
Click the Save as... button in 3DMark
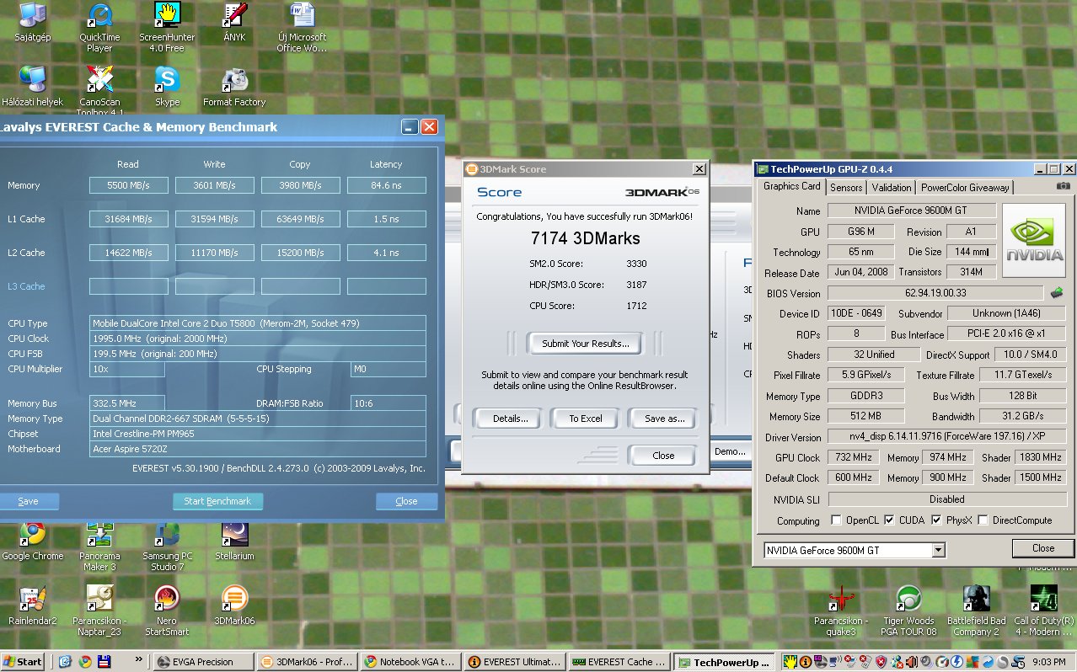pos(663,419)
